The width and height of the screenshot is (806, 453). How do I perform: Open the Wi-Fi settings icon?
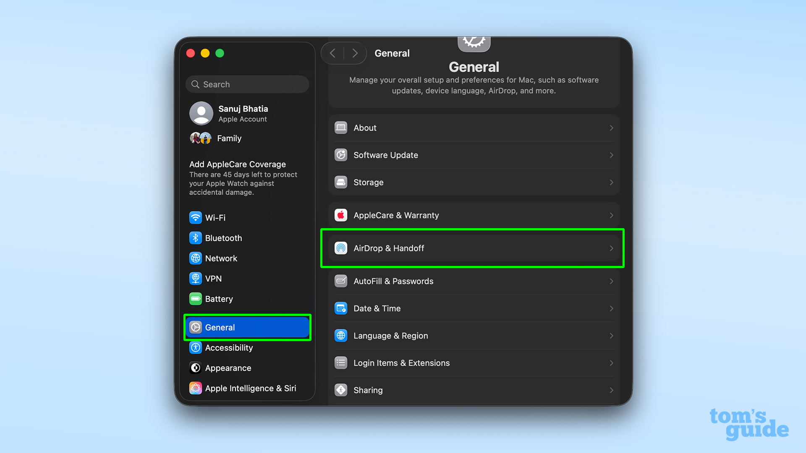(196, 218)
